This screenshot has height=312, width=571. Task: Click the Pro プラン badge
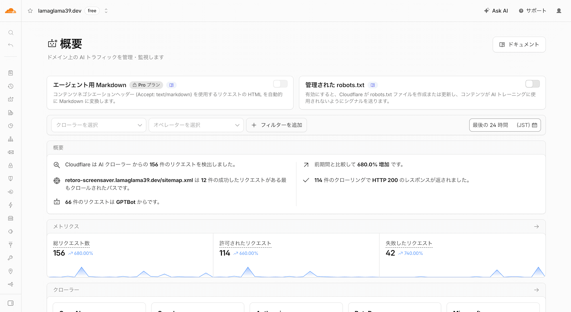(x=146, y=85)
